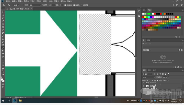Create new swatch in Swatches panel
The image size is (184, 105).
click(x=176, y=37)
